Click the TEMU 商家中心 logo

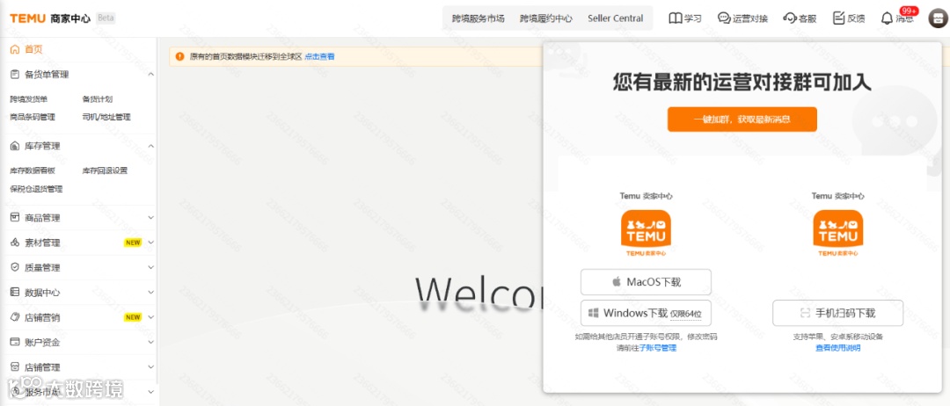click(x=50, y=18)
